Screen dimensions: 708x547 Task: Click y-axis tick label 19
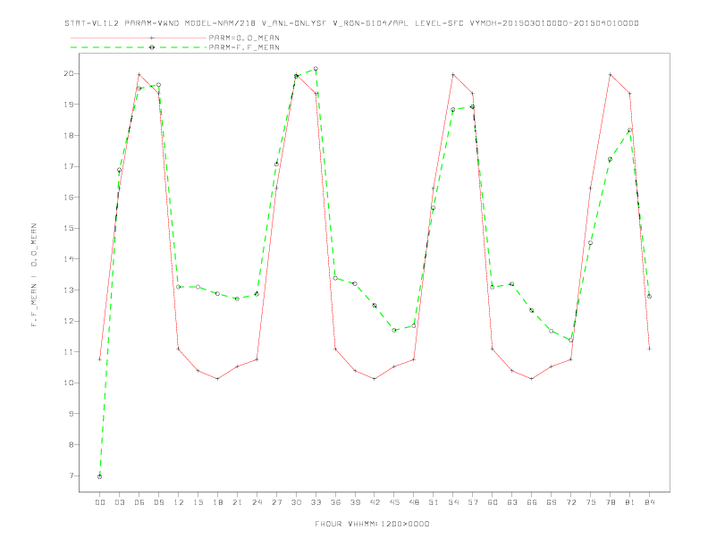coord(70,105)
